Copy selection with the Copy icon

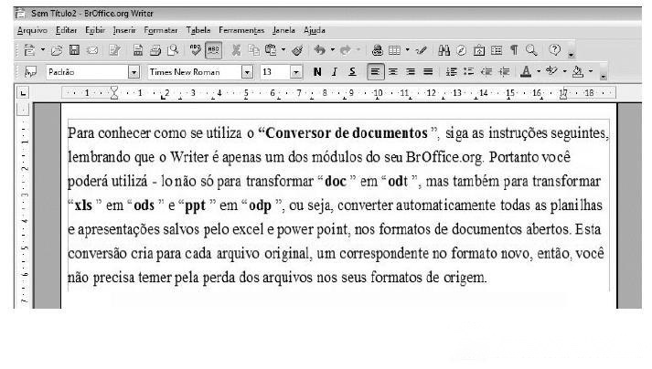point(253,50)
